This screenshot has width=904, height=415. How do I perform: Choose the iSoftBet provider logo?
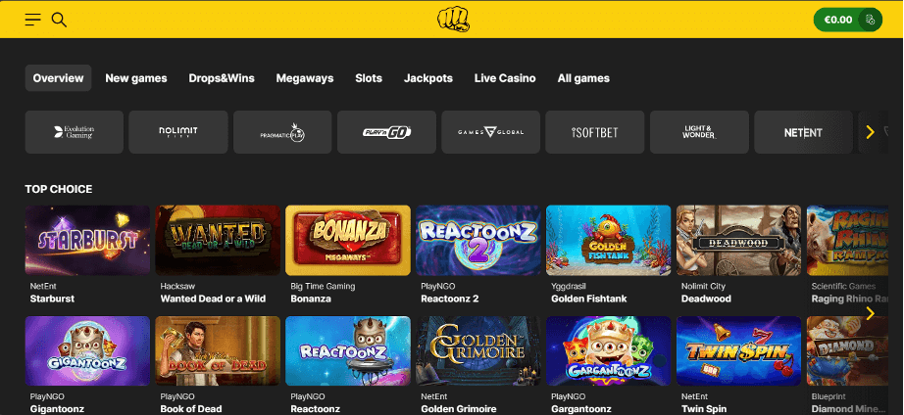click(x=595, y=132)
